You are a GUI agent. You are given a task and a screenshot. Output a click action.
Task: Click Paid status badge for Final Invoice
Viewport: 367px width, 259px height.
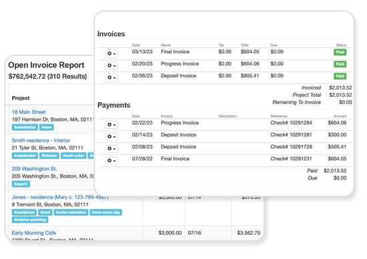tap(340, 52)
